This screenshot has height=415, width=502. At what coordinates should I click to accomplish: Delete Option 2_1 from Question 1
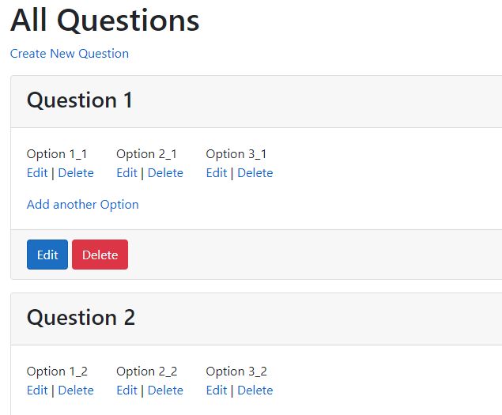click(165, 173)
